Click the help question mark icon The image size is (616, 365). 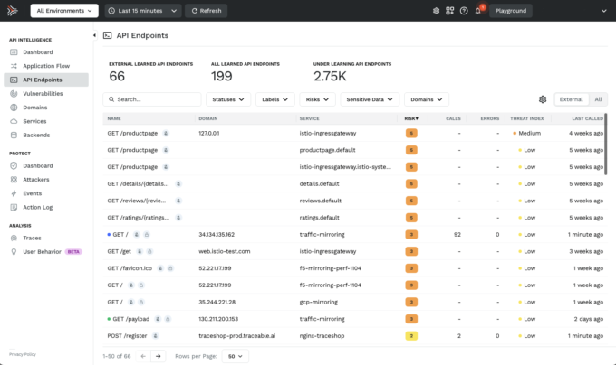464,11
